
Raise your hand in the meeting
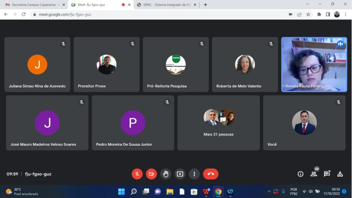point(166,174)
